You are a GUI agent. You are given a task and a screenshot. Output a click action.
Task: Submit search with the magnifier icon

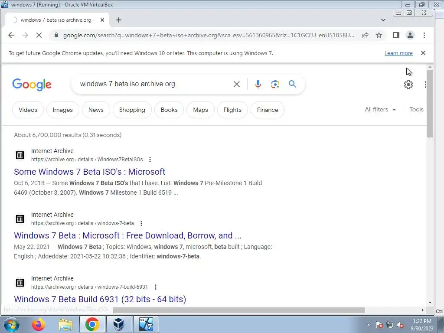pyautogui.click(x=292, y=84)
